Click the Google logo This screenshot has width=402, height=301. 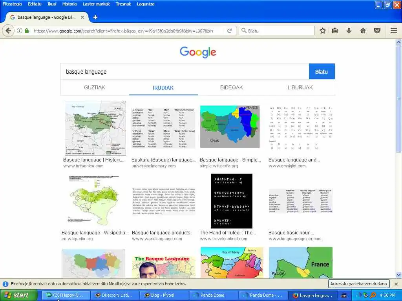(x=198, y=52)
